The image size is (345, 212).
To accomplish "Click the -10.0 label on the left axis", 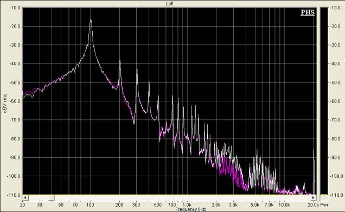I will pyautogui.click(x=15, y=8).
